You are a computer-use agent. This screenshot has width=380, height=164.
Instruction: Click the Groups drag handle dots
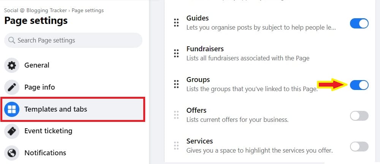[x=176, y=84]
